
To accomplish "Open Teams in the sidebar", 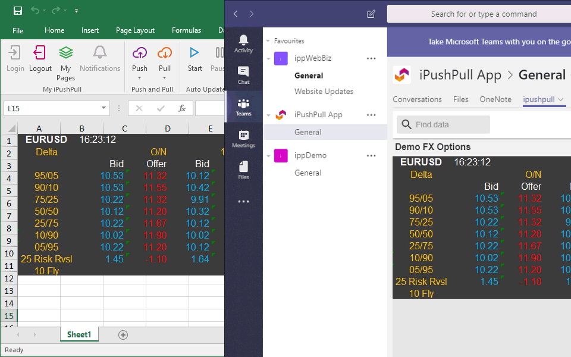I will click(x=243, y=107).
